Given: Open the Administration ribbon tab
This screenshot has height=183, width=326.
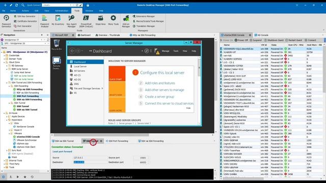Looking at the screenshot, I should point(62,11).
